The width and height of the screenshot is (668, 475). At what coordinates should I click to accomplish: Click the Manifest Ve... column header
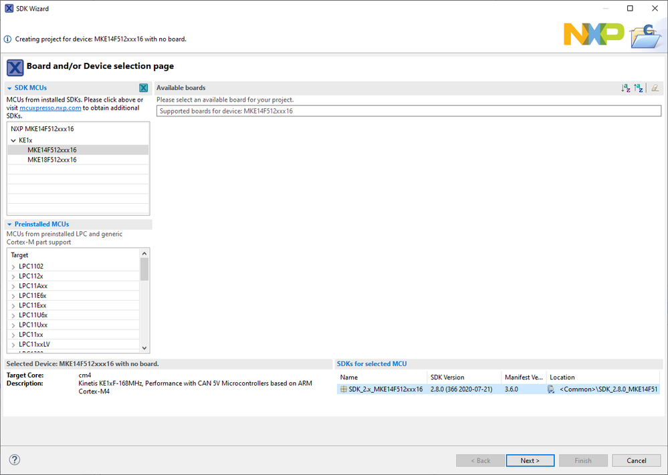[524, 377]
